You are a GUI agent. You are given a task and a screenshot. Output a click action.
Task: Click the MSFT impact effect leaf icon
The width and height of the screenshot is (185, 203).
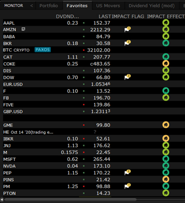166,159
